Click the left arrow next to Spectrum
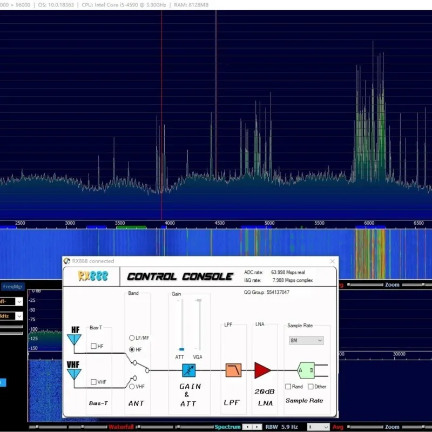 tap(247, 427)
